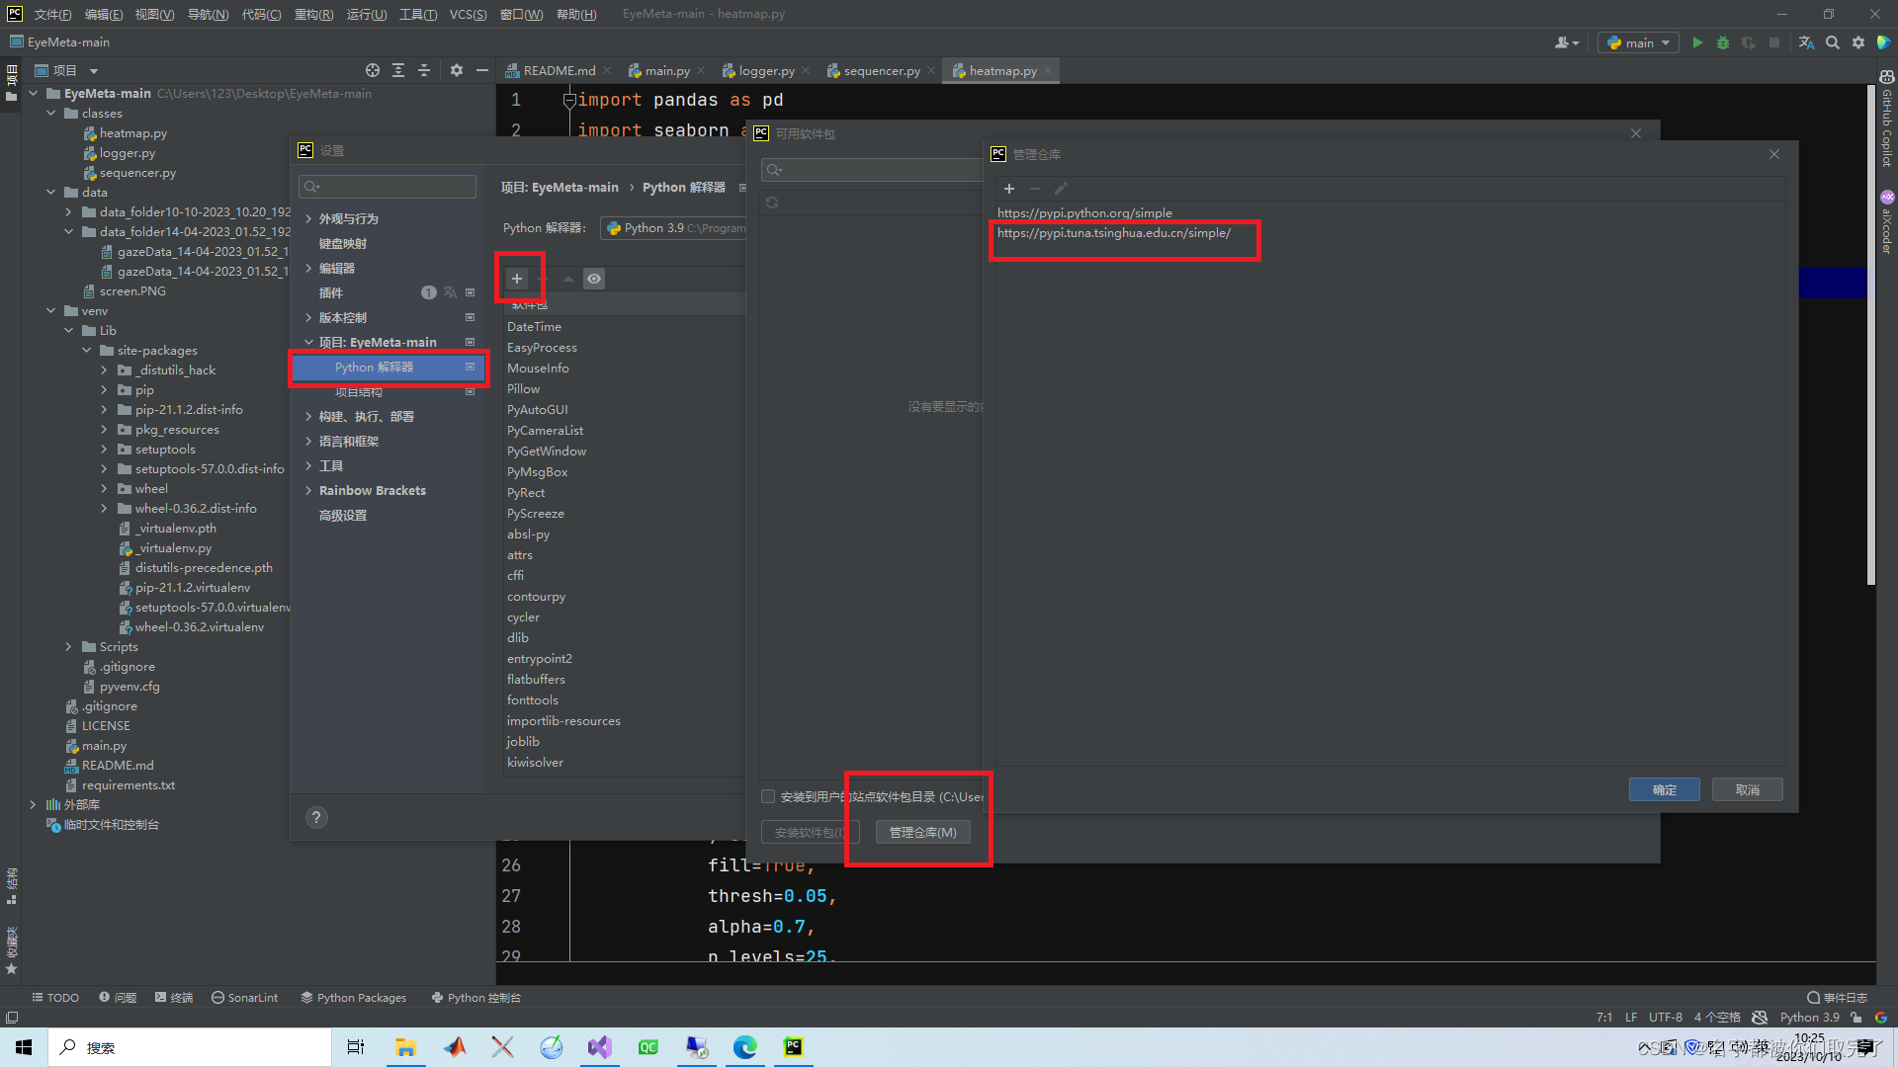Click the project tree locate target icon

coord(373,70)
